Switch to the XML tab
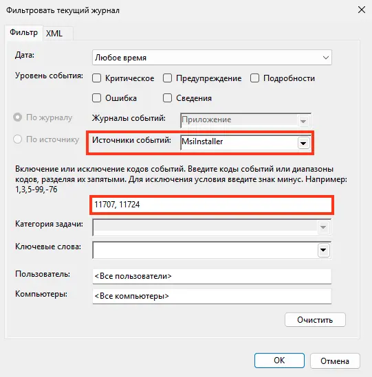This screenshot has height=377, width=372. pos(54,34)
